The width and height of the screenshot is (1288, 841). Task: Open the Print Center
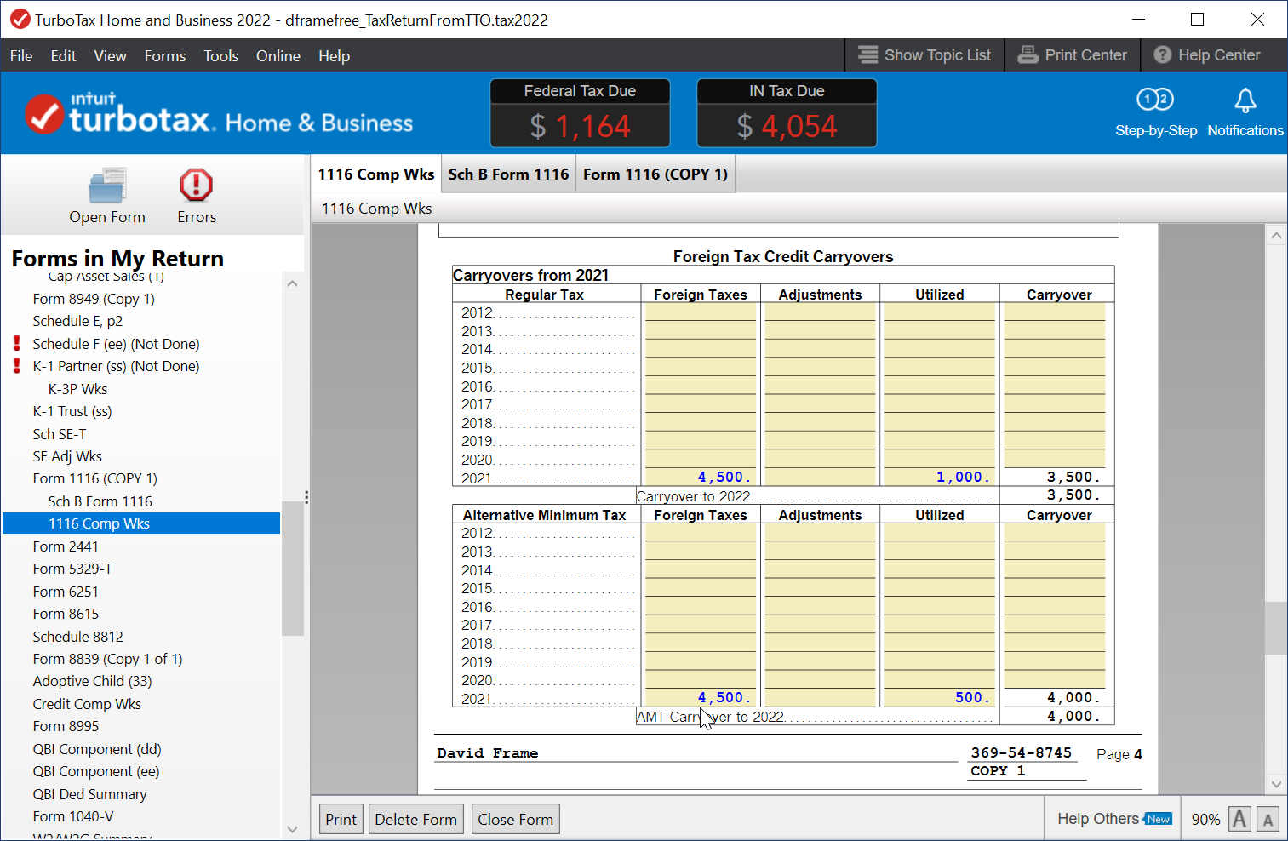(1073, 55)
